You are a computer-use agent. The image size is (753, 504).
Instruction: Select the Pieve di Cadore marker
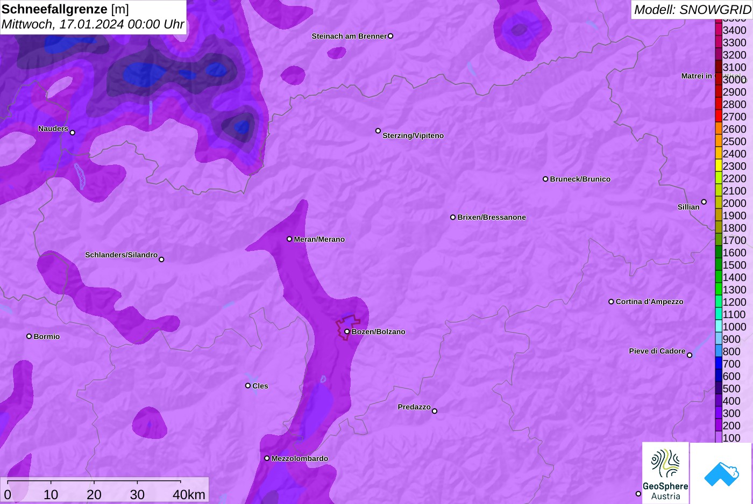click(x=690, y=355)
